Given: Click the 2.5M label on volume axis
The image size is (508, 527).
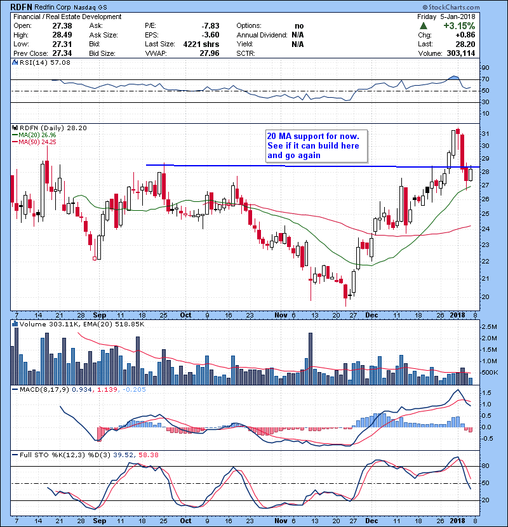Looking at the screenshot, I should pos(489,327).
